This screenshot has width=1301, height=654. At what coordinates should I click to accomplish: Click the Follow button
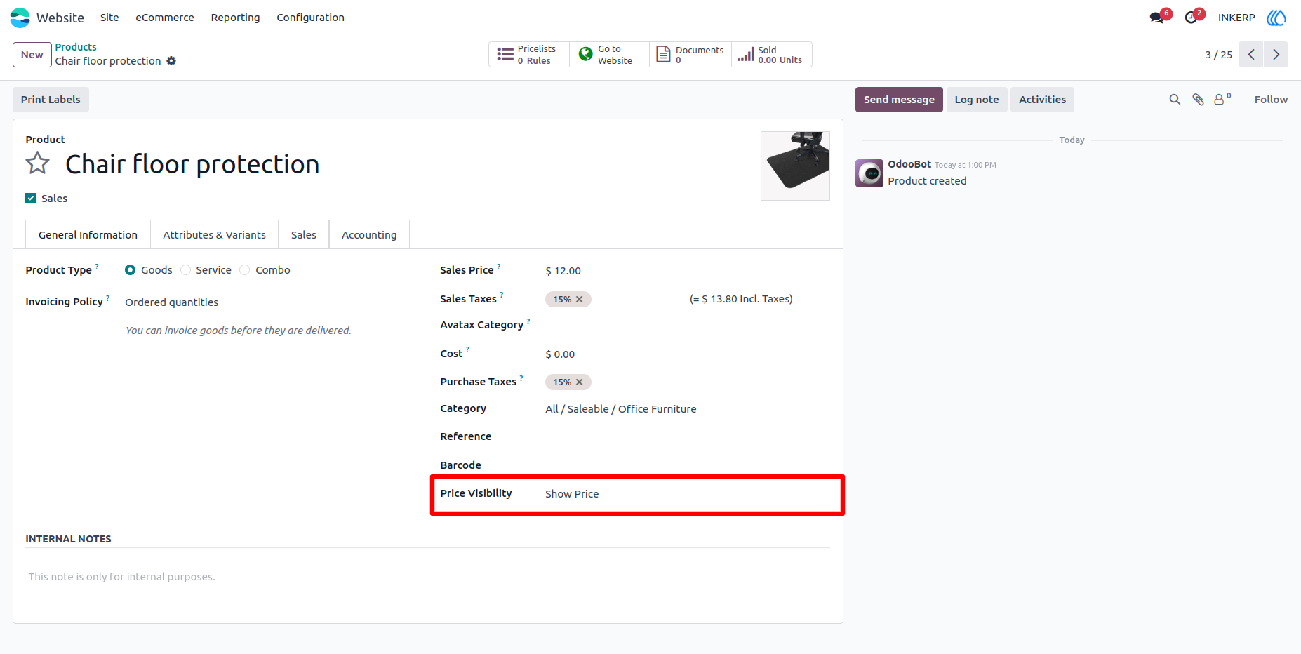point(1271,100)
